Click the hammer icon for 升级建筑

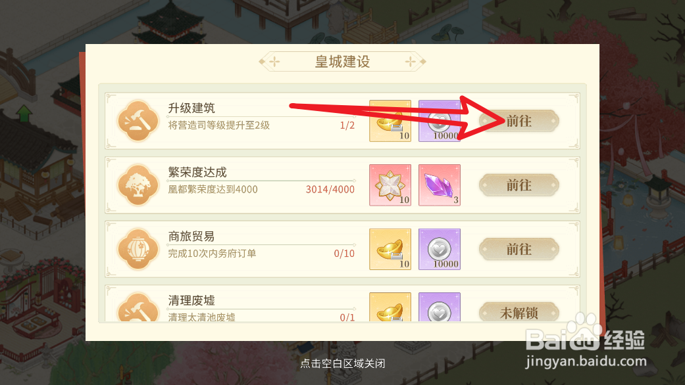click(138, 121)
